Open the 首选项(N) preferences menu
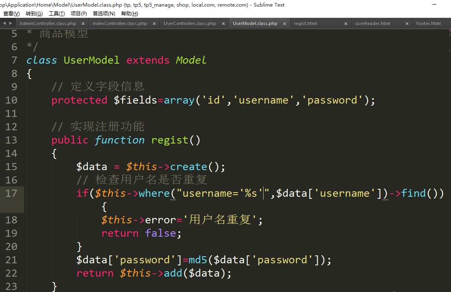 tap(104, 14)
